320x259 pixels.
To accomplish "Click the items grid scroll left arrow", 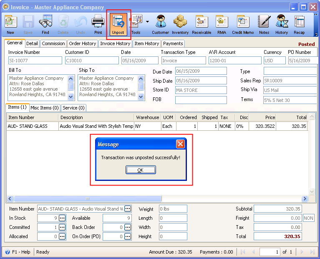I will pyautogui.click(x=10, y=198).
